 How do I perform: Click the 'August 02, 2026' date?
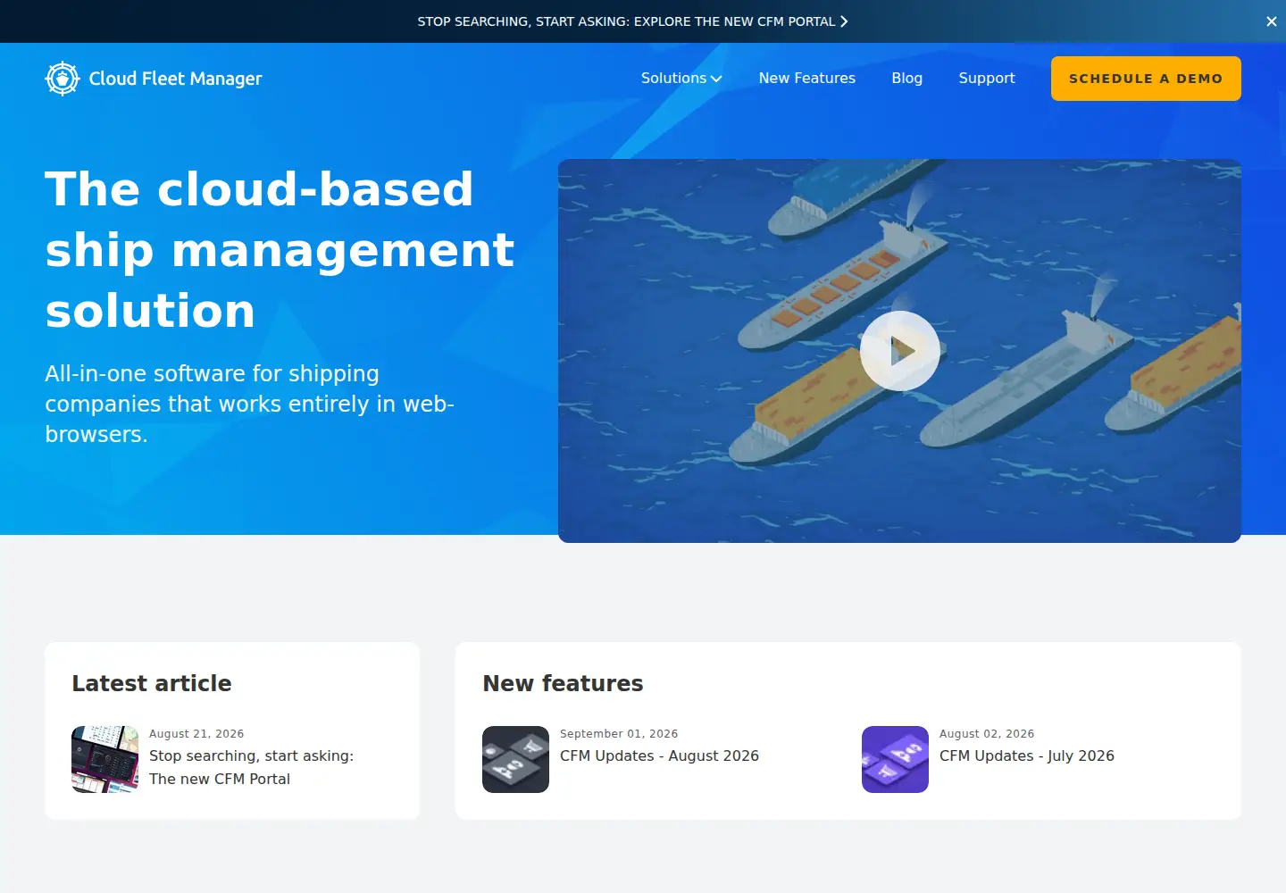(987, 734)
